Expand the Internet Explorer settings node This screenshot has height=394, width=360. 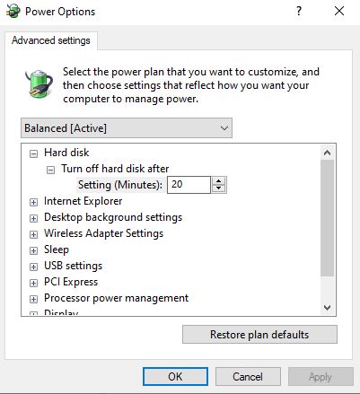[33, 202]
